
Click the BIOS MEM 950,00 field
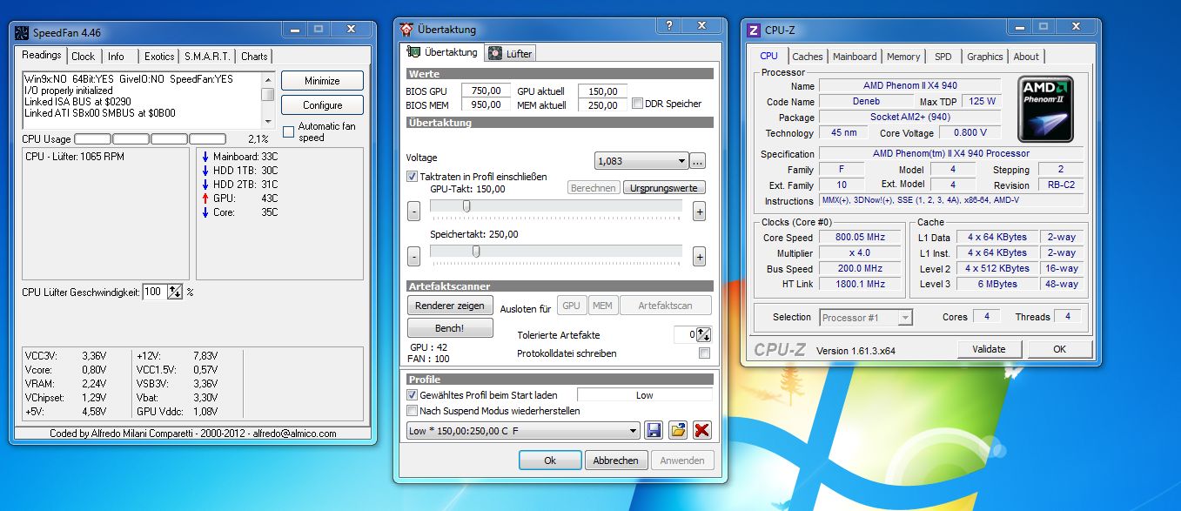[486, 104]
